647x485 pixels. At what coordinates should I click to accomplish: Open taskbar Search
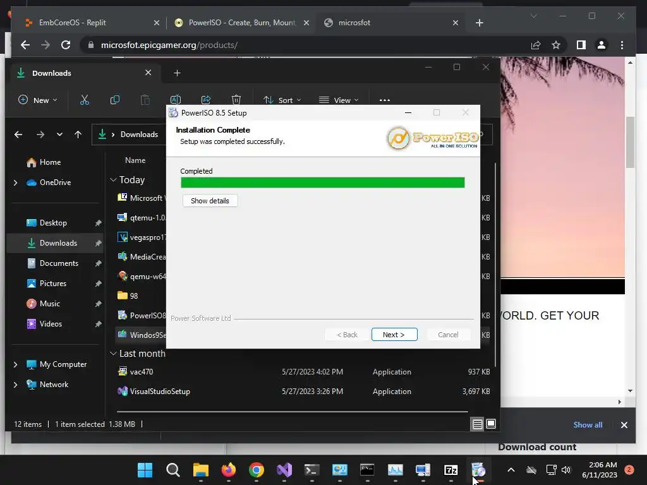(x=173, y=470)
